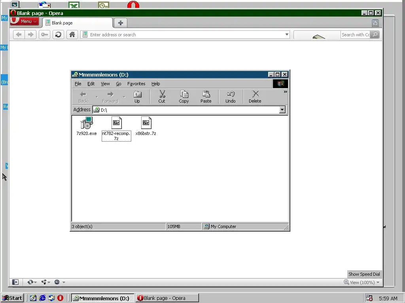This screenshot has width=405, height=303.
Task: Click Show Speed Dial
Action: point(364,274)
